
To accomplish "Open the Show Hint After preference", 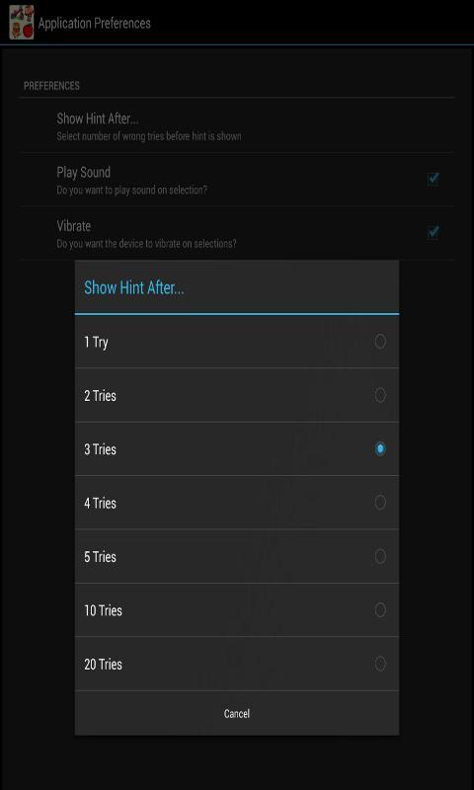I will pyautogui.click(x=237, y=126).
